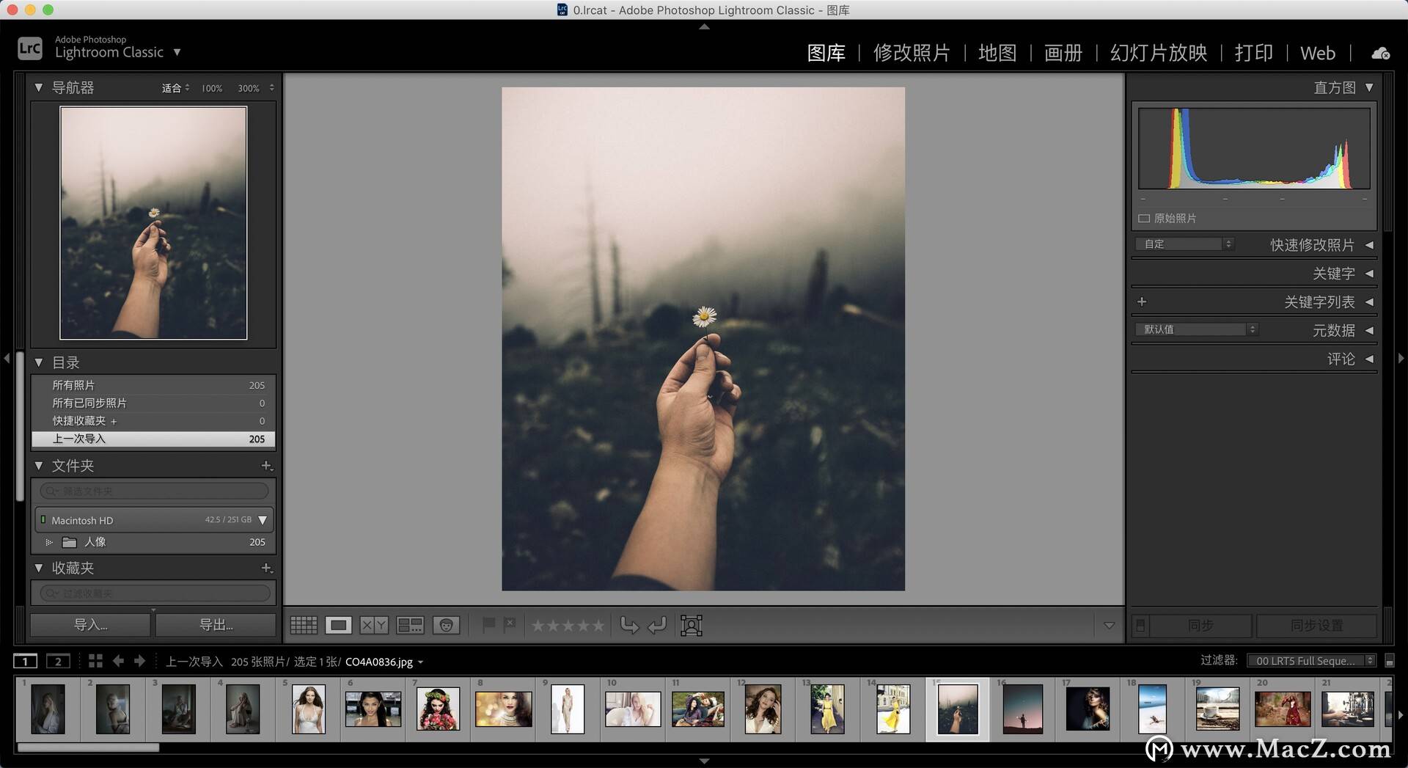Click the 导入... button
Screen dimensions: 1408x768
91,625
